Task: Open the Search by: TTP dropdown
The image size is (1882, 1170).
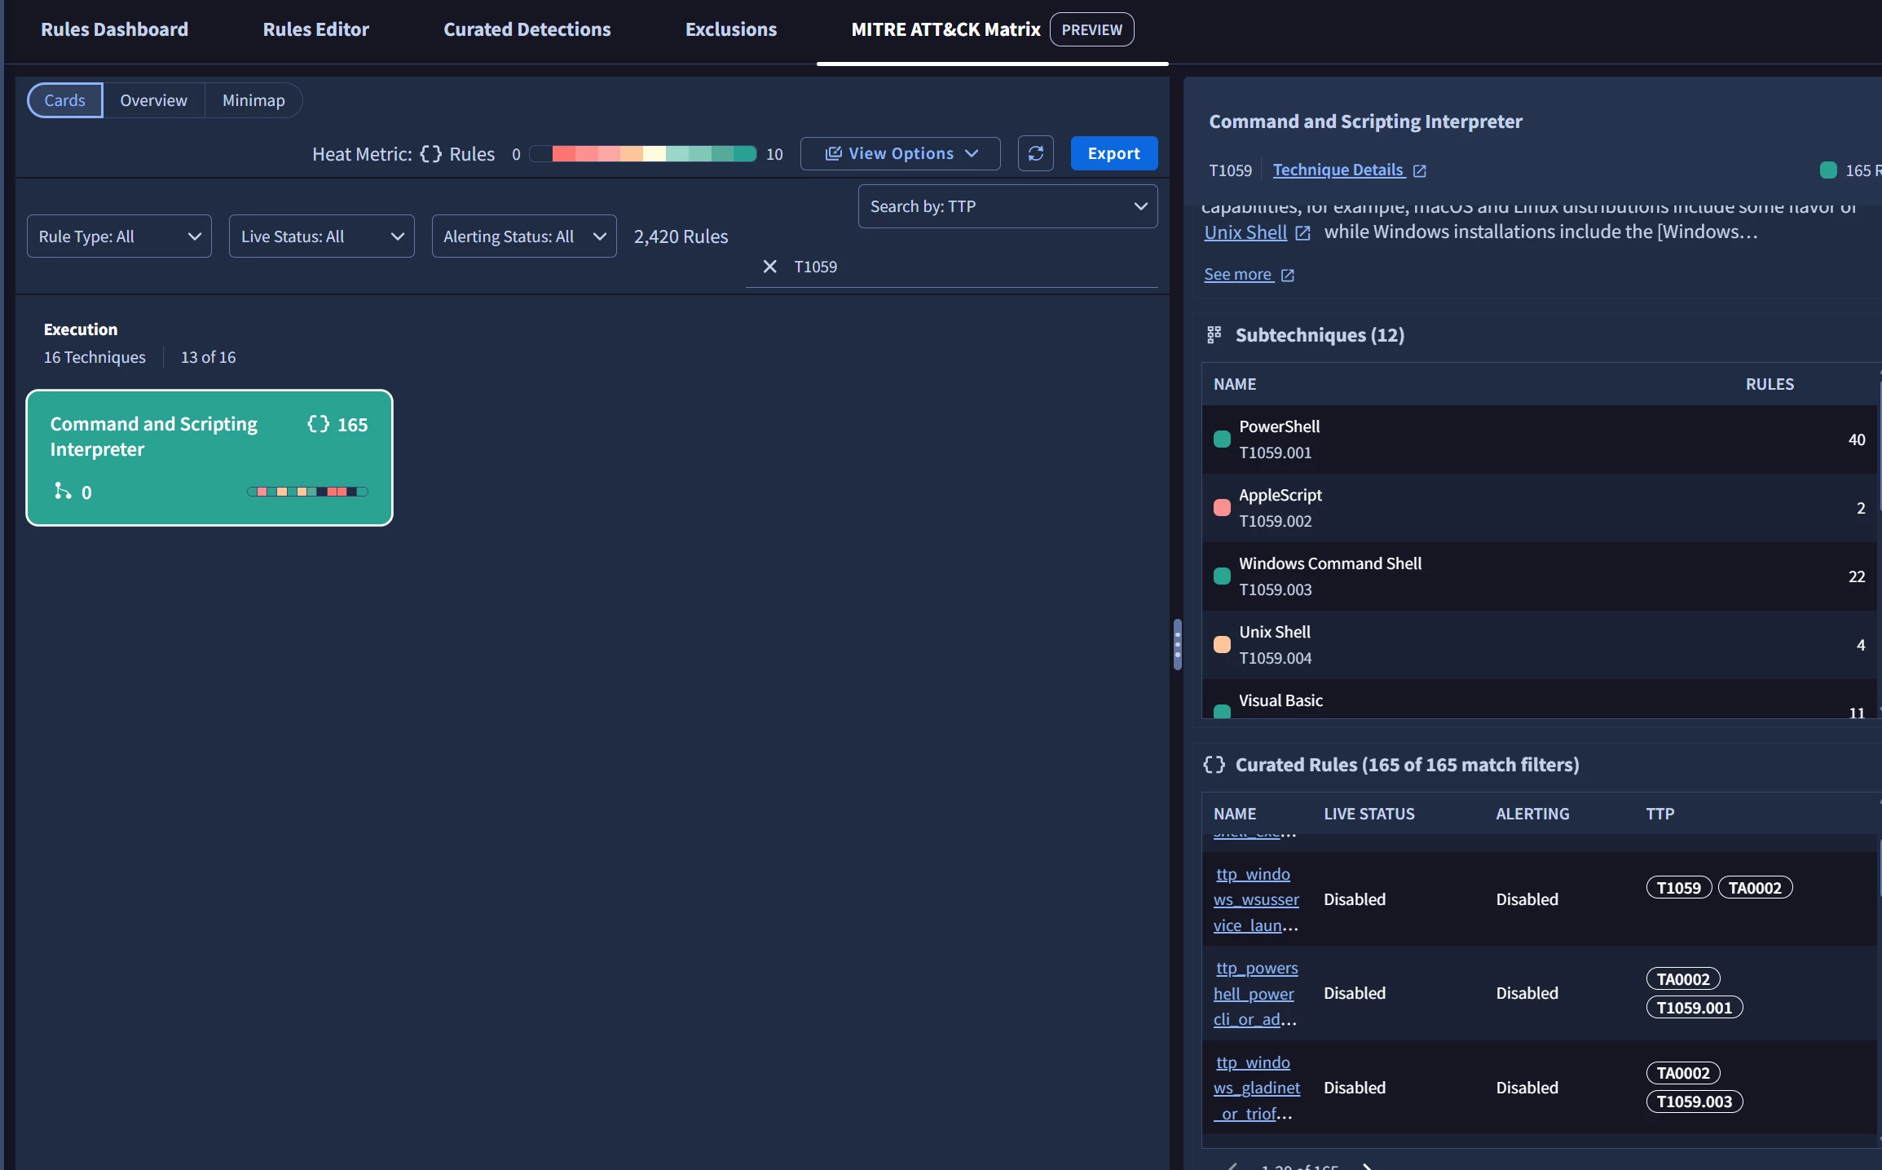Action: tap(1007, 206)
